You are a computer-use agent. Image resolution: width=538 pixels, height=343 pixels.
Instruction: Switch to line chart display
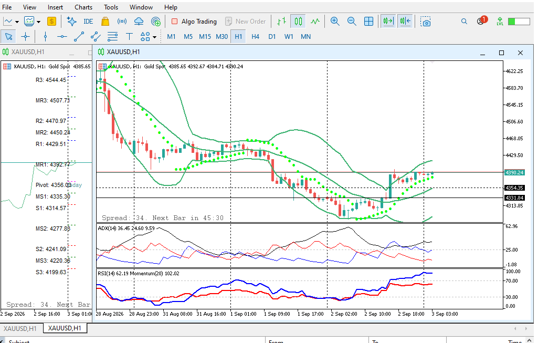(x=315, y=22)
